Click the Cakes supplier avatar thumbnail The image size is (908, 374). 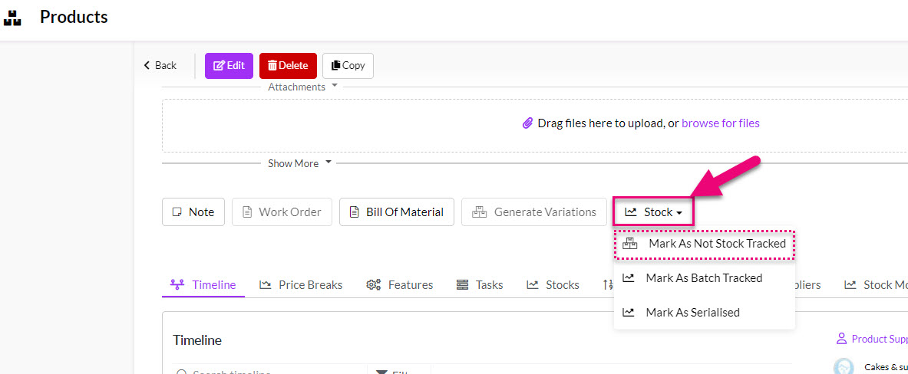844,367
